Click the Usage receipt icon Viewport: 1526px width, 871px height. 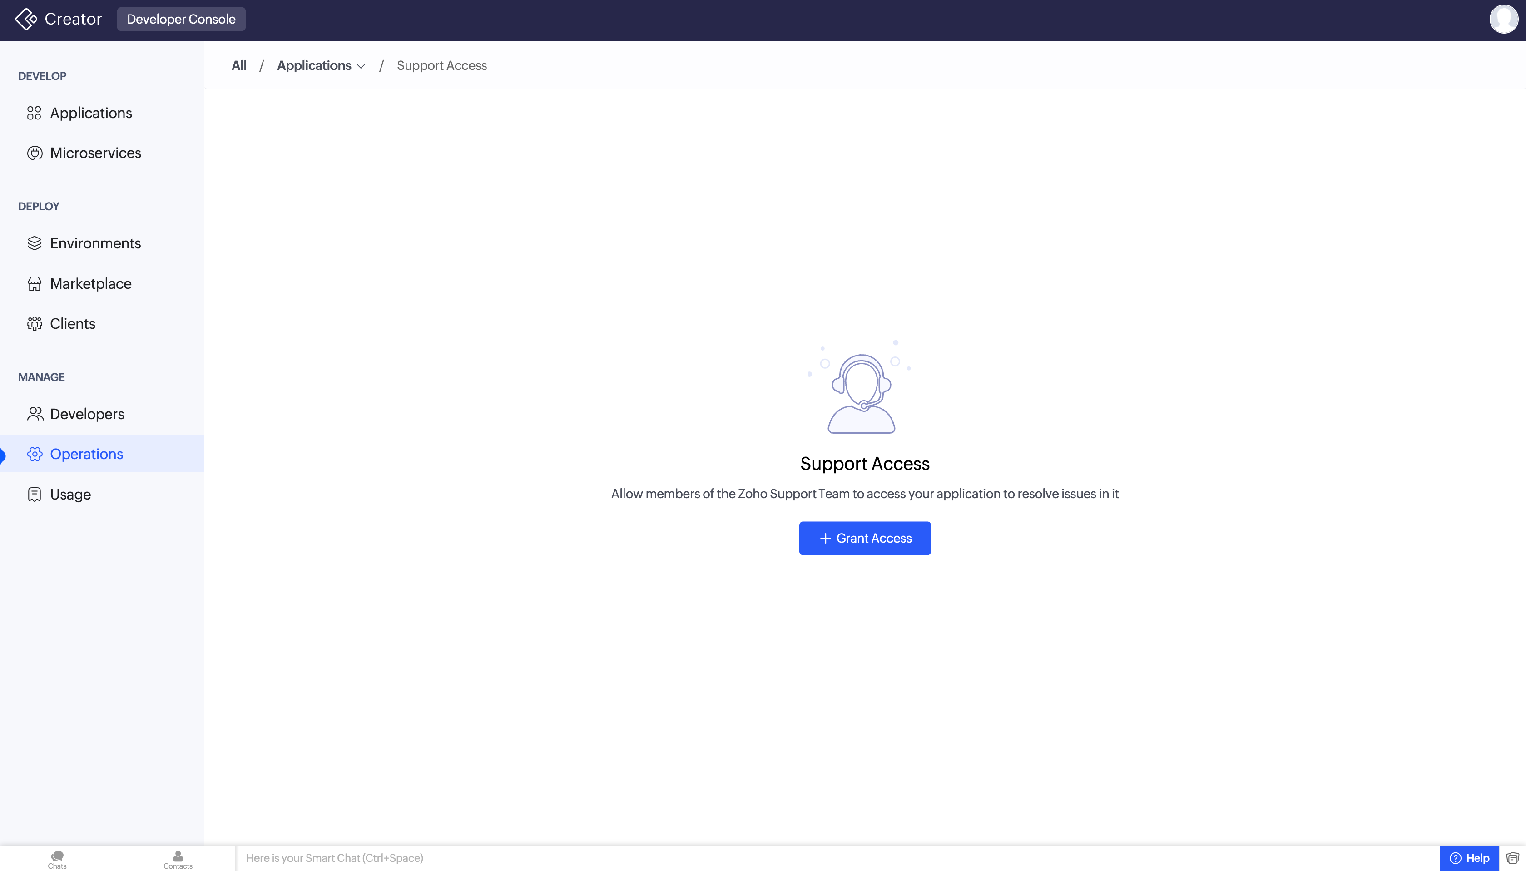(x=35, y=494)
